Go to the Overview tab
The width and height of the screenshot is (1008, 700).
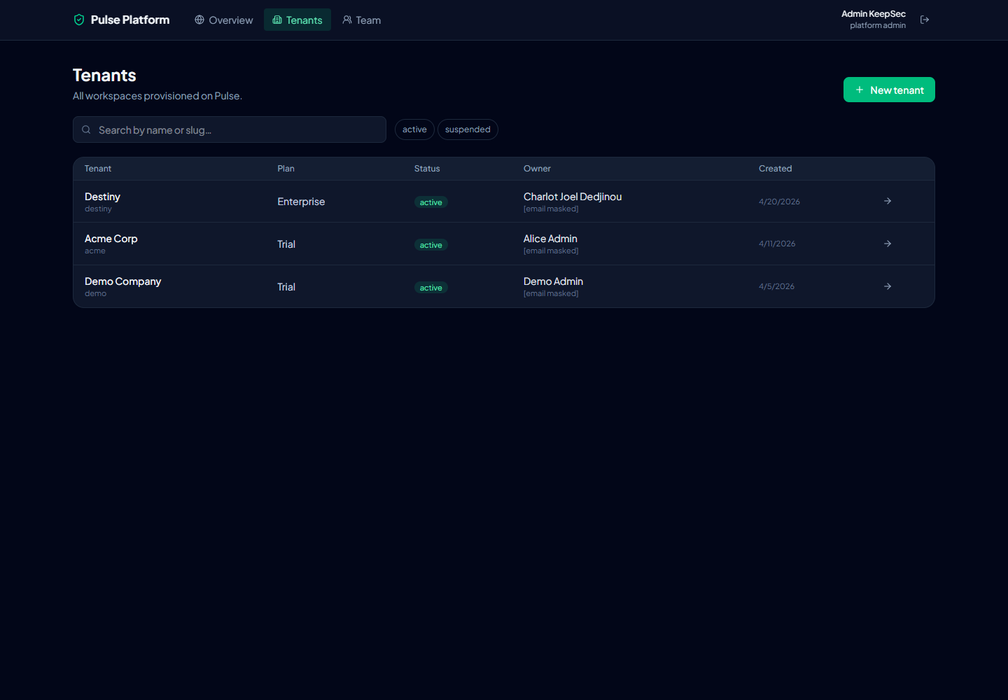224,20
